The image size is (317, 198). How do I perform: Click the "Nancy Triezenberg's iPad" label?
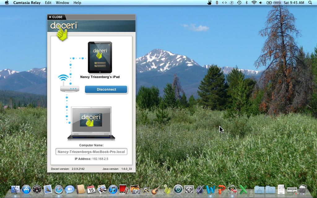(x=100, y=77)
